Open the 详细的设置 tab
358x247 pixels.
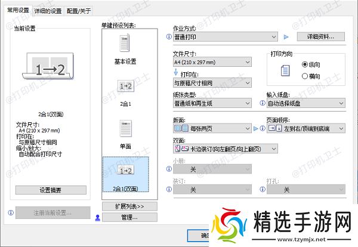48,11
